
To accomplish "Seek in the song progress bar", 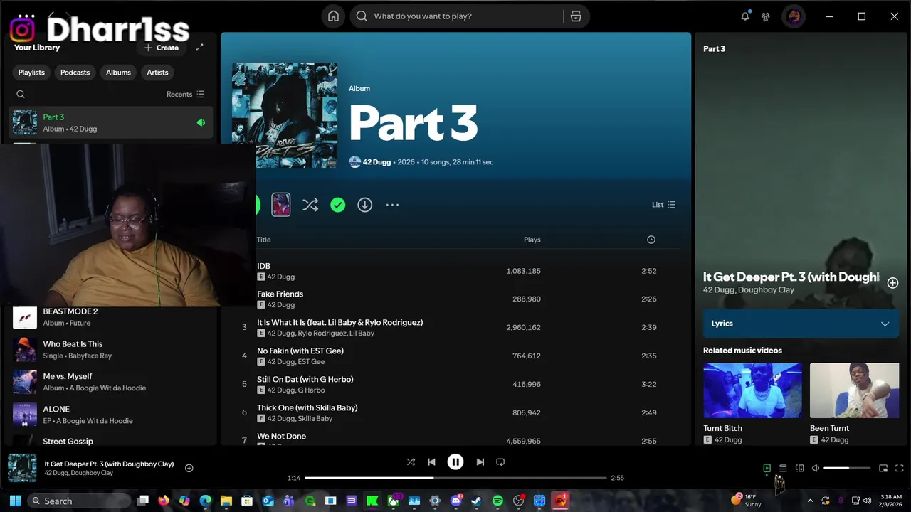I will pyautogui.click(x=455, y=478).
